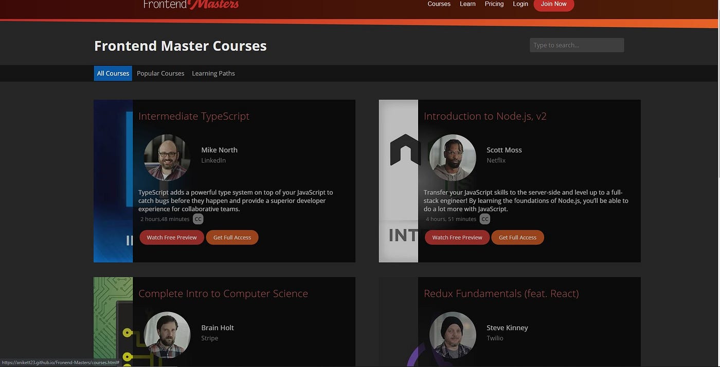Click Get Full Access for Introduction to Node.js
This screenshot has height=367, width=720.
tap(517, 237)
